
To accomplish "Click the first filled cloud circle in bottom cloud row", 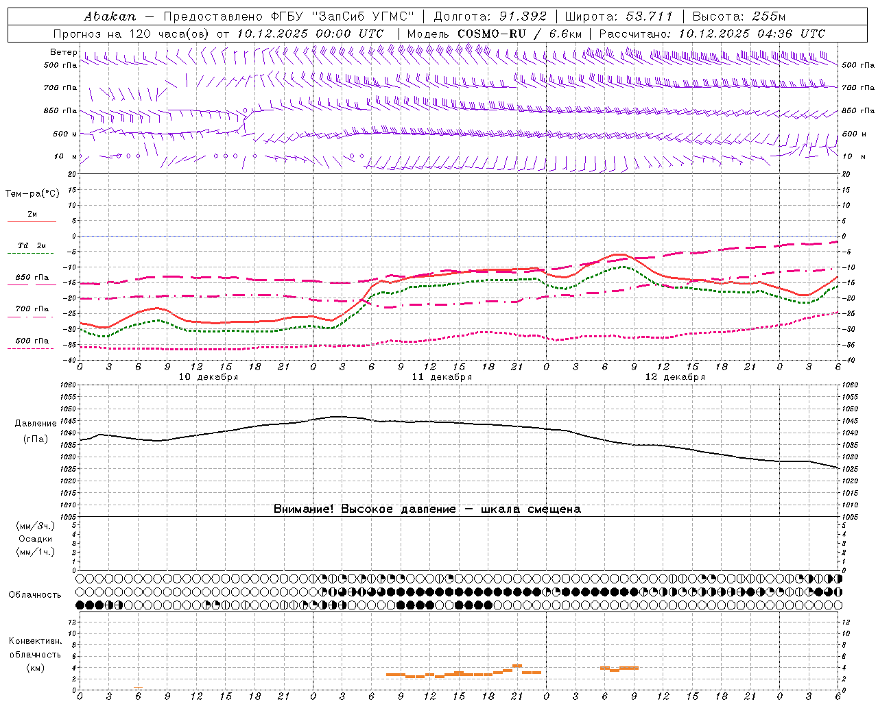I will coord(80,605).
